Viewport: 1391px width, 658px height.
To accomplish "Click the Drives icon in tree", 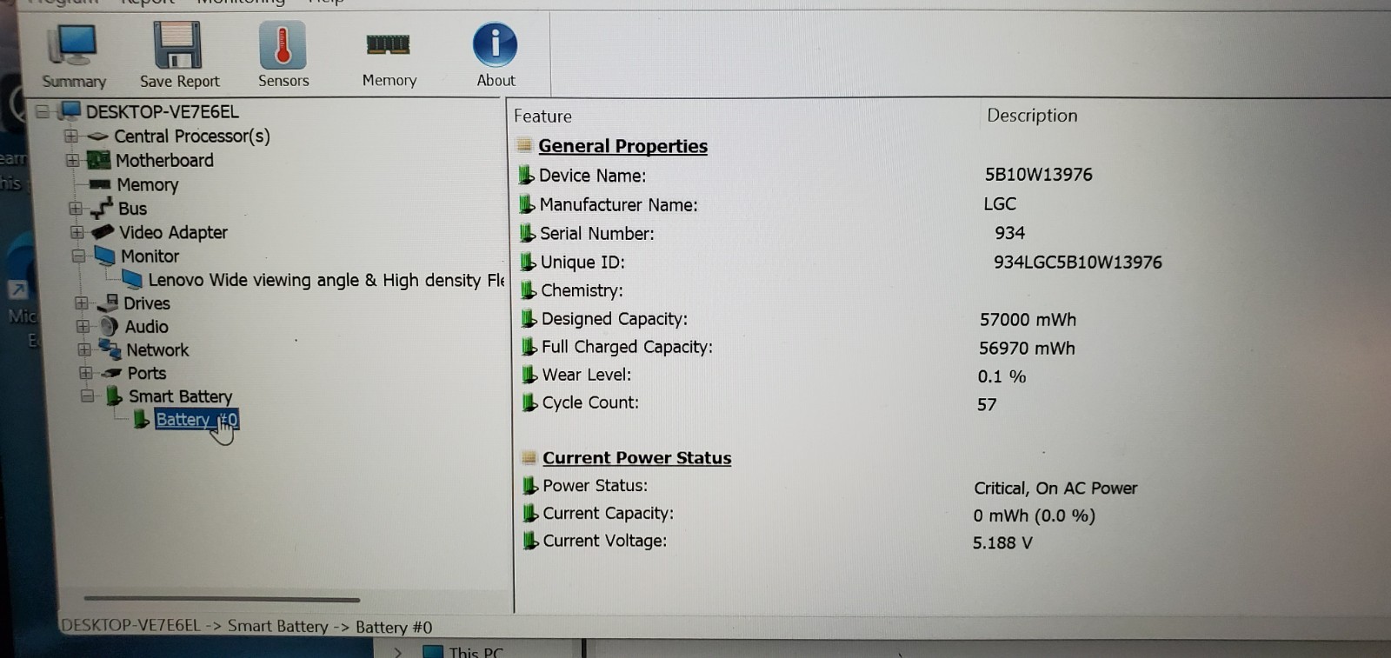I will coord(108,302).
